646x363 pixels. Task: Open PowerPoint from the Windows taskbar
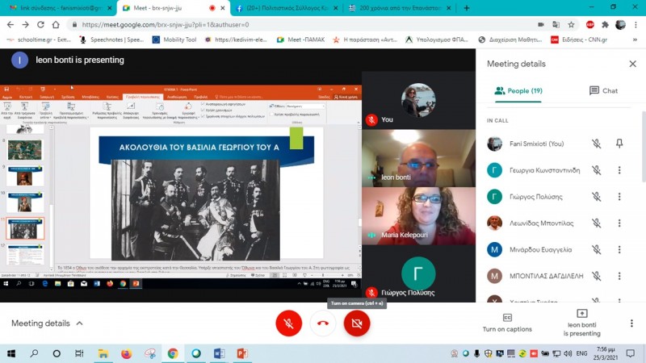pos(241,353)
